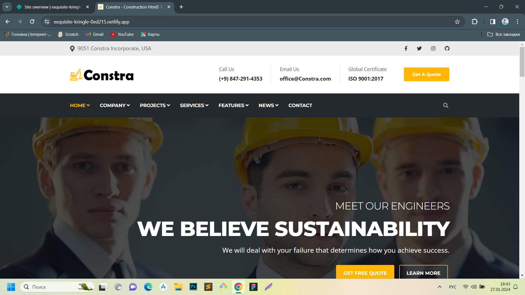Select the Constra - Construction Html5 tab
Image resolution: width=525 pixels, height=295 pixels.
[x=135, y=7]
